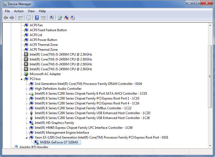This screenshot has width=215, height=157.
Task: Open the Action menu
Action: coord(19,11)
